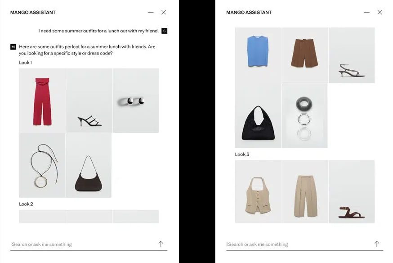Image resolution: width=393 pixels, height=263 pixels.
Task: Select the black strappy heeled sandals
Action: coord(89,100)
